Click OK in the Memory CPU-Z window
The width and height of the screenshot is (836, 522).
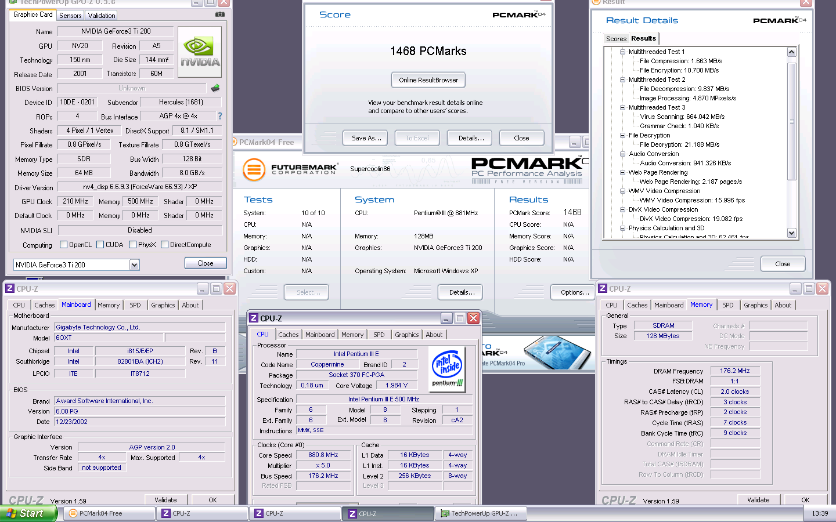click(x=805, y=500)
